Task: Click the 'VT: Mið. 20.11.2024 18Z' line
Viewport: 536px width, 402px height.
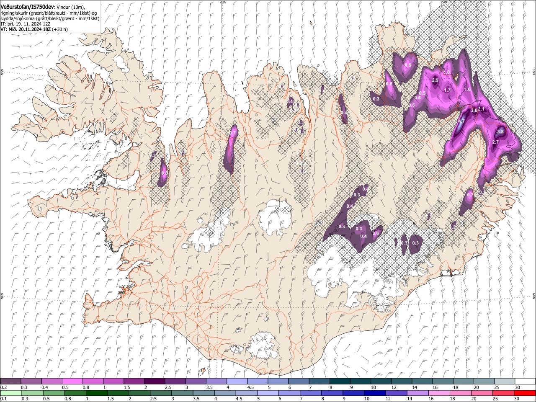Action: (x=34, y=29)
